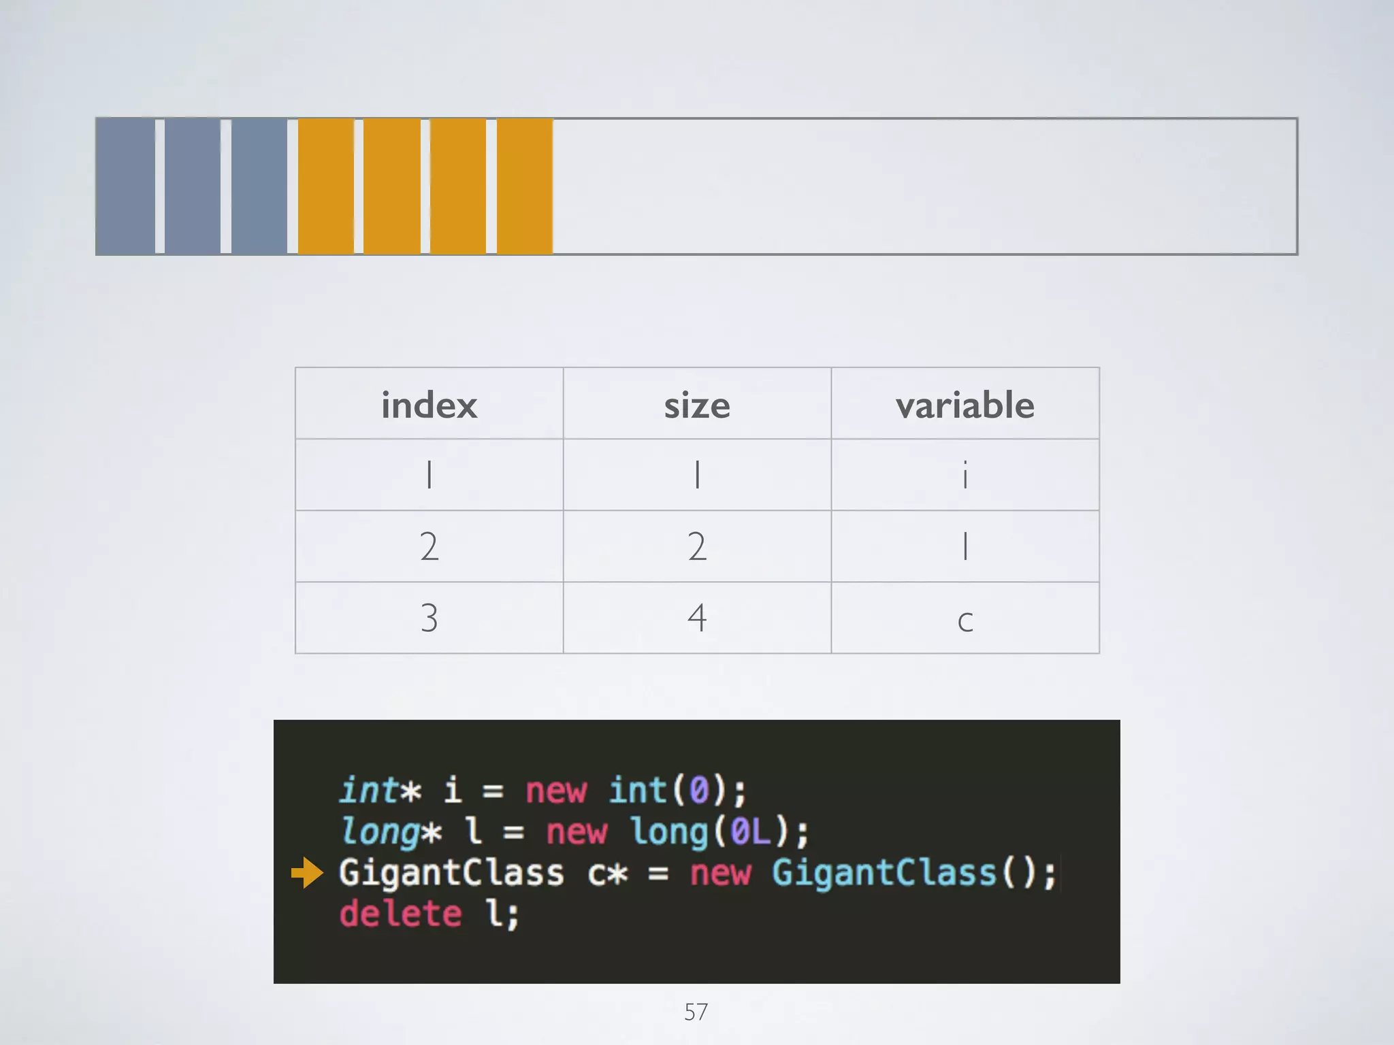
Task: Click the "variable" column header
Action: pyautogui.click(x=965, y=404)
